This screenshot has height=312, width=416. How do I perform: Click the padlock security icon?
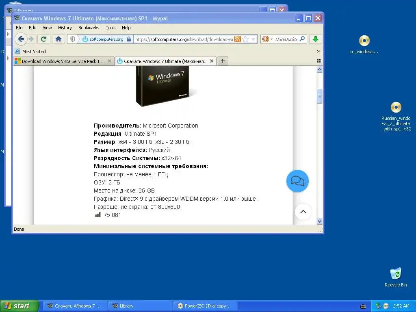(x=129, y=39)
